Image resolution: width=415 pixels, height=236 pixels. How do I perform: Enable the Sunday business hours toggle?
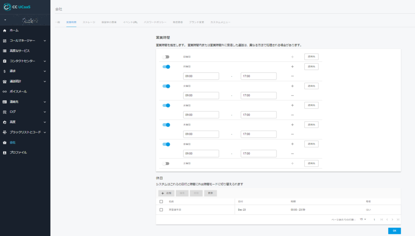coord(166,57)
